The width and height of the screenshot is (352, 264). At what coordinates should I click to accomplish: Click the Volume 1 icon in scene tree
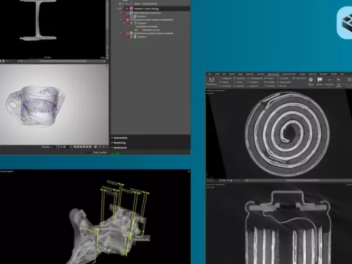coord(131,9)
